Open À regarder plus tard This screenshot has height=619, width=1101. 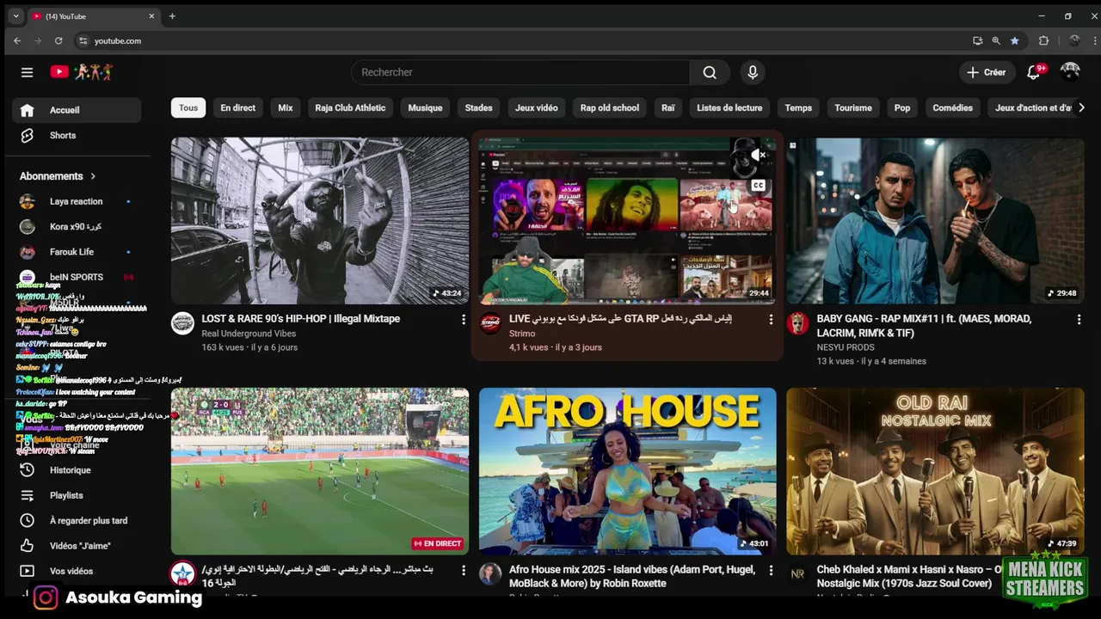pos(77,520)
